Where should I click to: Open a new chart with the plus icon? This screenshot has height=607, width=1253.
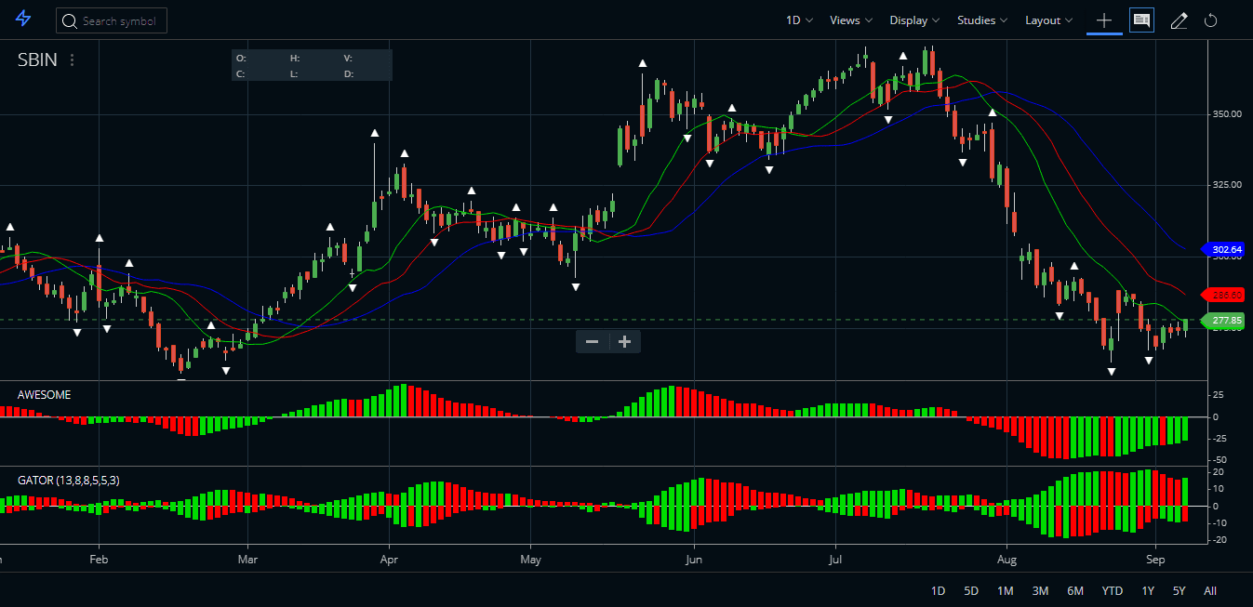coord(1103,20)
